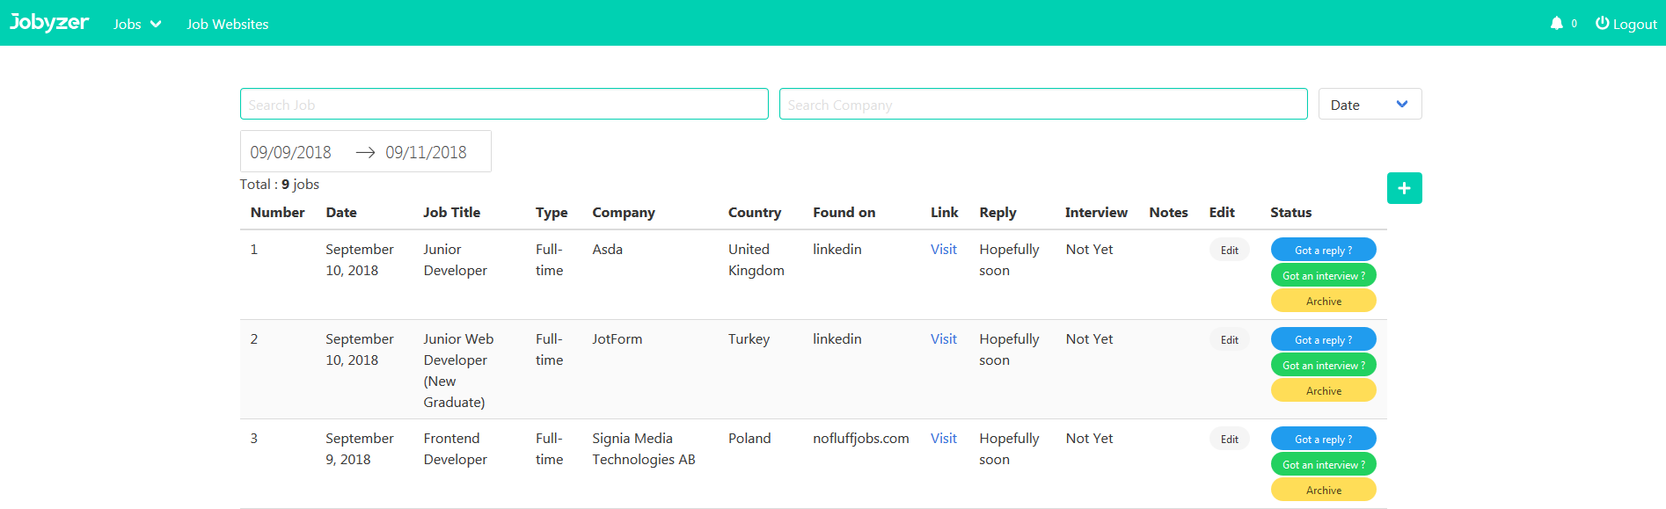Visit the Asda job link

point(943,250)
